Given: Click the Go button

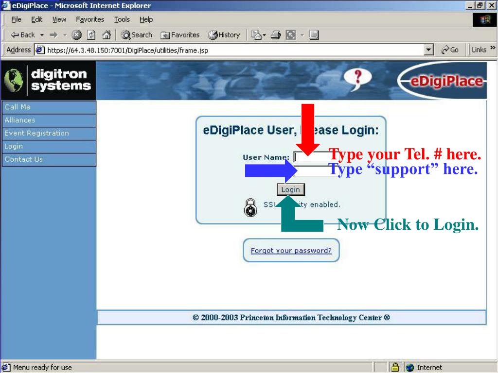Looking at the screenshot, I should (450, 50).
